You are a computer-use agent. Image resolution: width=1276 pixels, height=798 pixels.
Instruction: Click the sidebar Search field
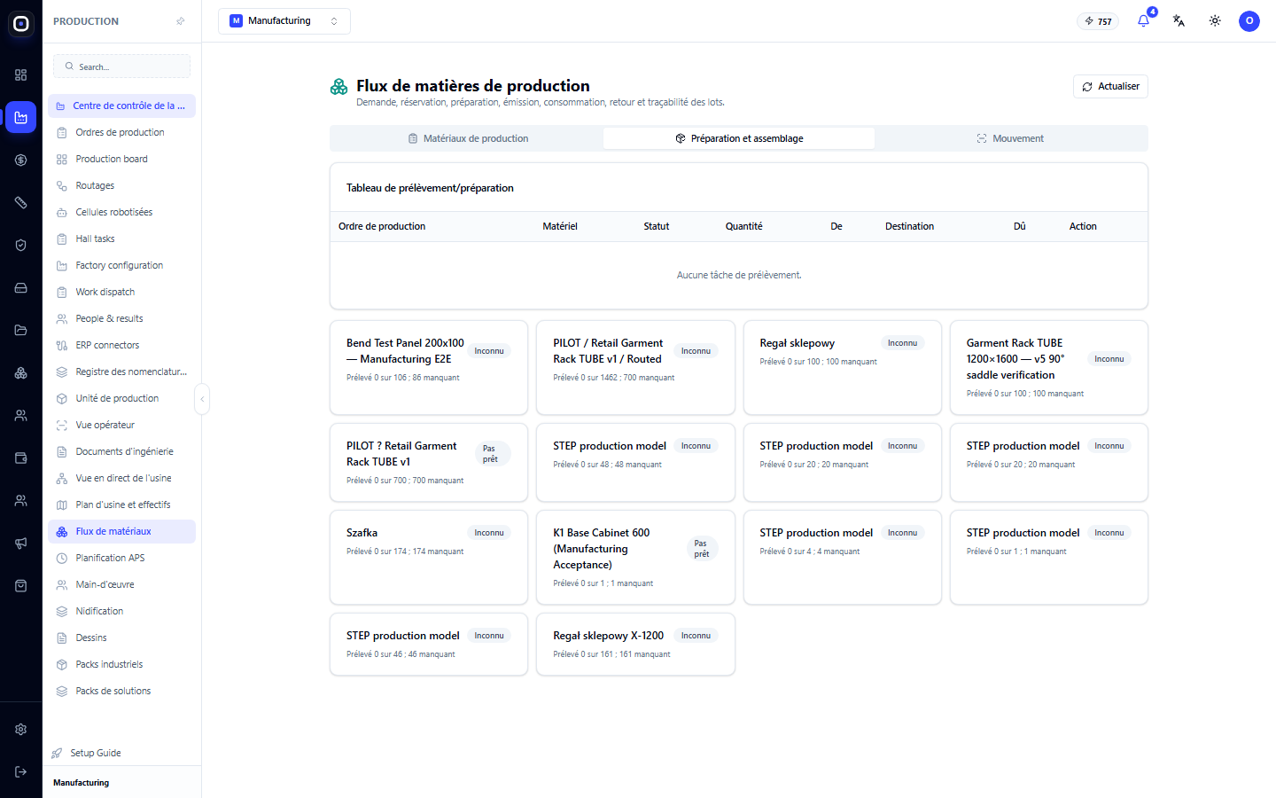[121, 66]
